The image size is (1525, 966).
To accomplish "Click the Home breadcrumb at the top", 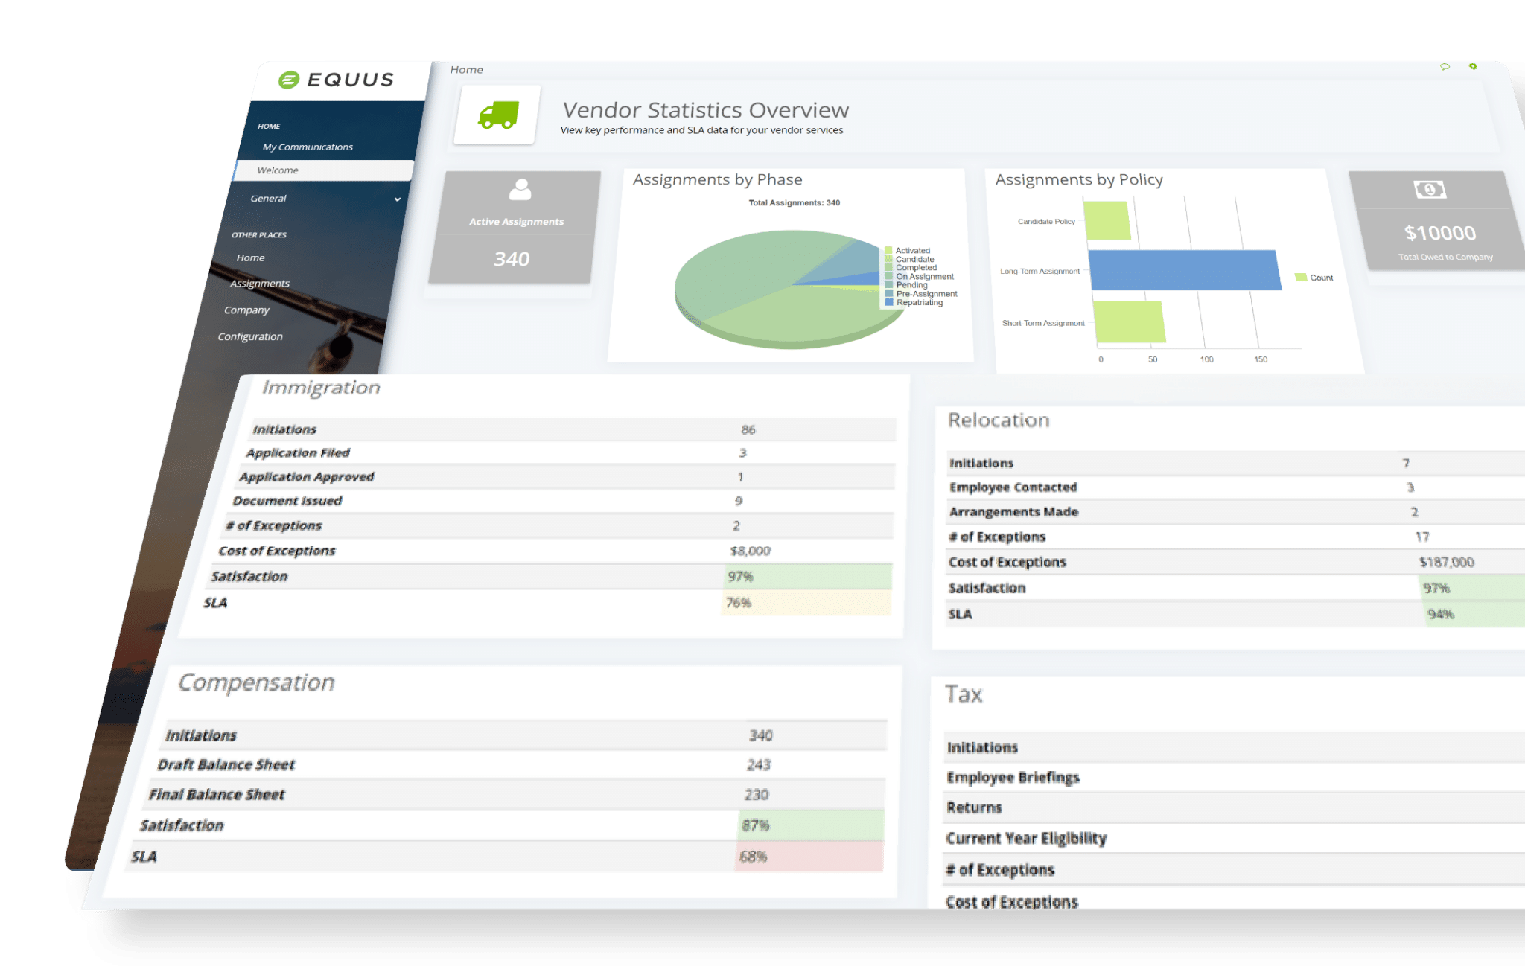I will 466,69.
